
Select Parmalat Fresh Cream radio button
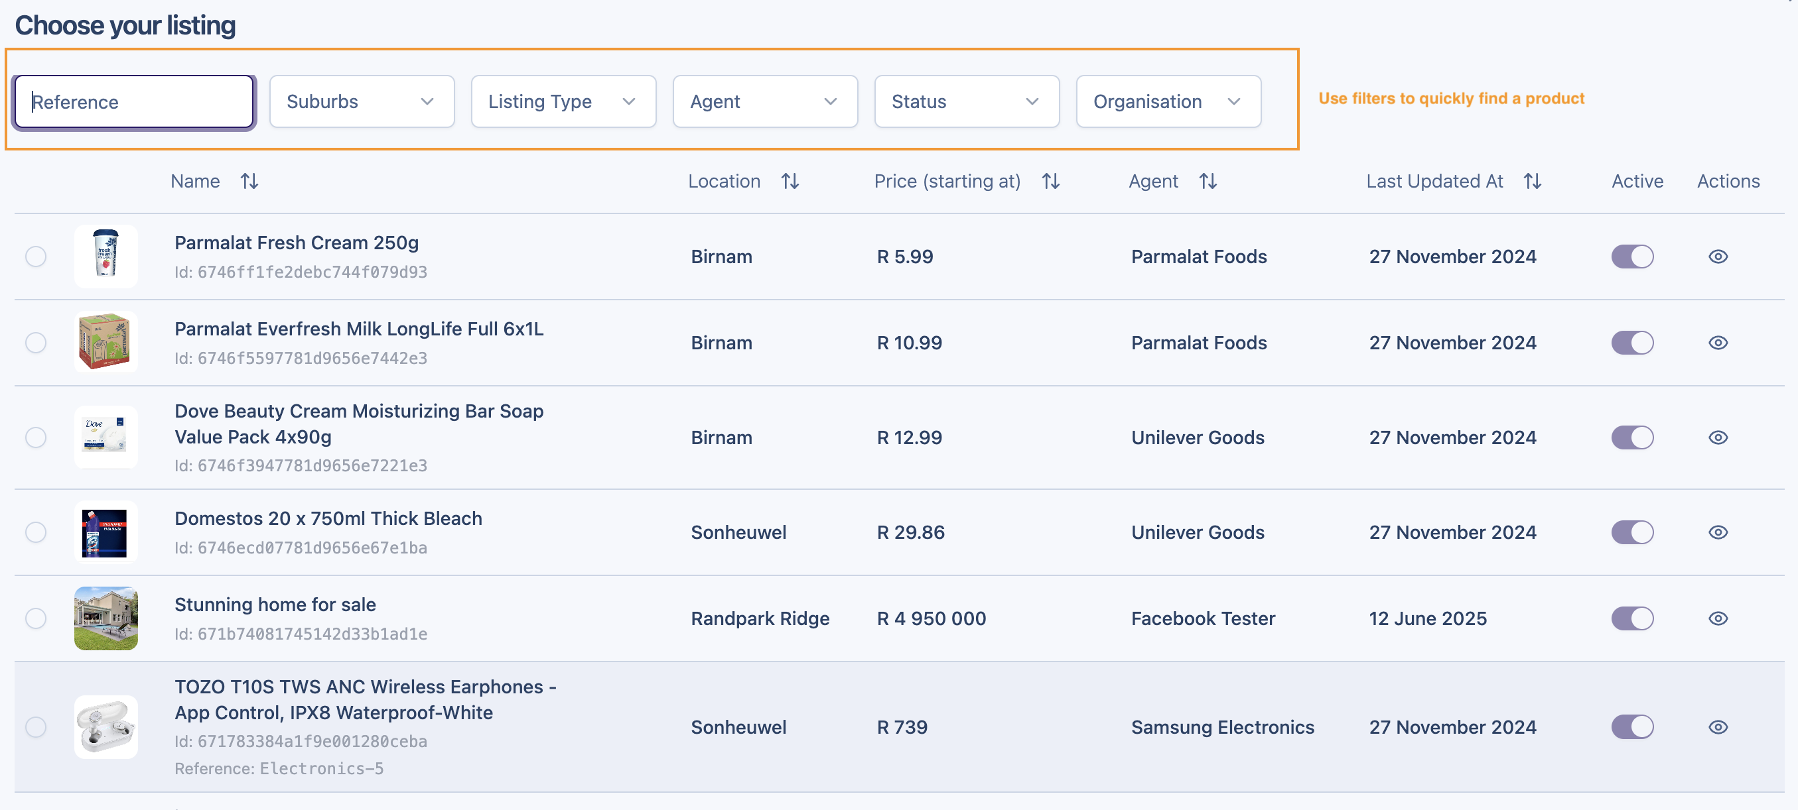click(x=36, y=257)
